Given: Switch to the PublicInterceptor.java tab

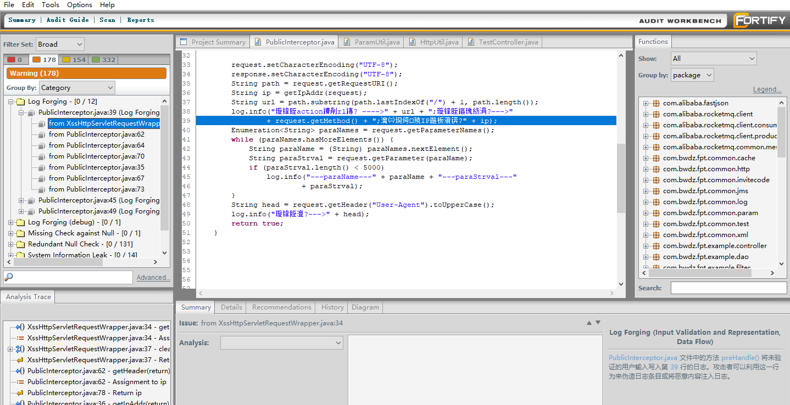Looking at the screenshot, I should click(294, 42).
